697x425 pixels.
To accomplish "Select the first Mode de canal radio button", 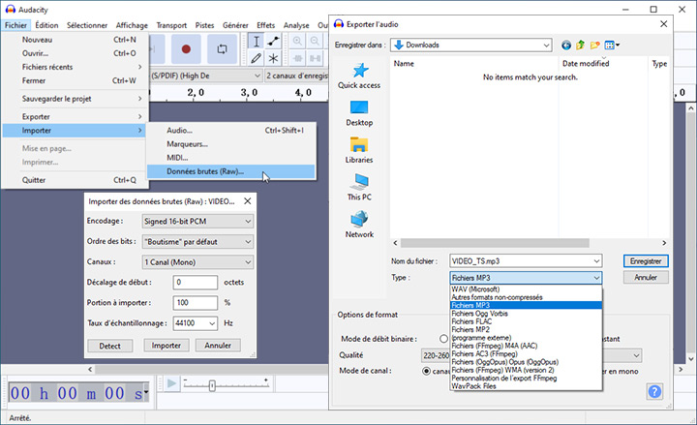I will [427, 370].
